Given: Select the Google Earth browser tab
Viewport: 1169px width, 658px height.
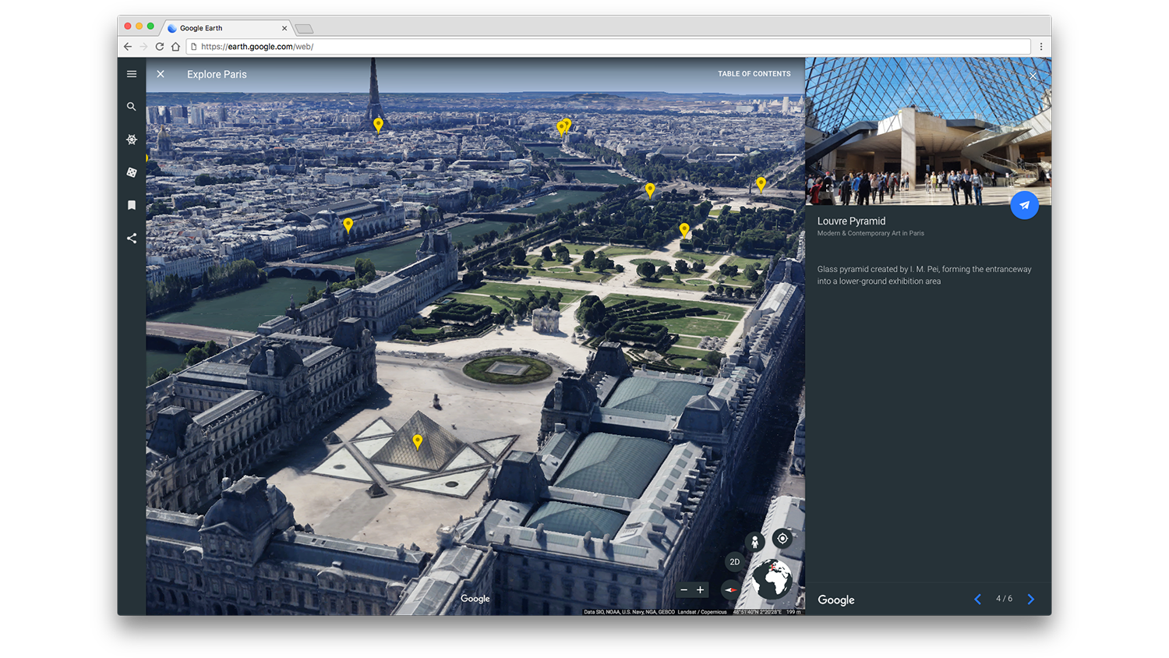Looking at the screenshot, I should pyautogui.click(x=227, y=28).
